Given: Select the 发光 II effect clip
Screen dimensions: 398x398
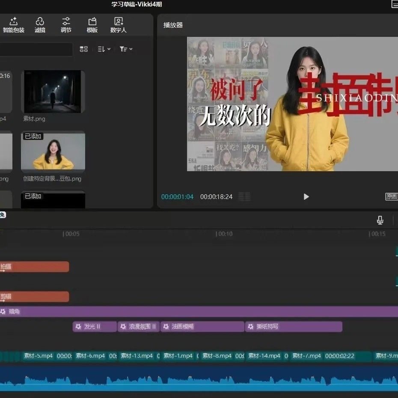Looking at the screenshot, I should point(94,327).
